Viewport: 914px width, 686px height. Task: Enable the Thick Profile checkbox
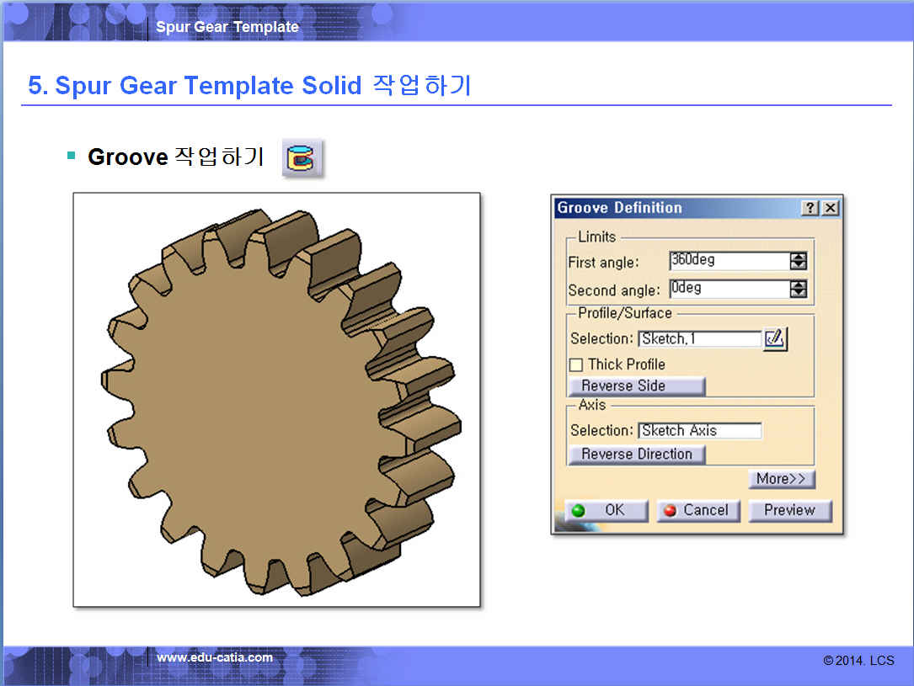(576, 364)
